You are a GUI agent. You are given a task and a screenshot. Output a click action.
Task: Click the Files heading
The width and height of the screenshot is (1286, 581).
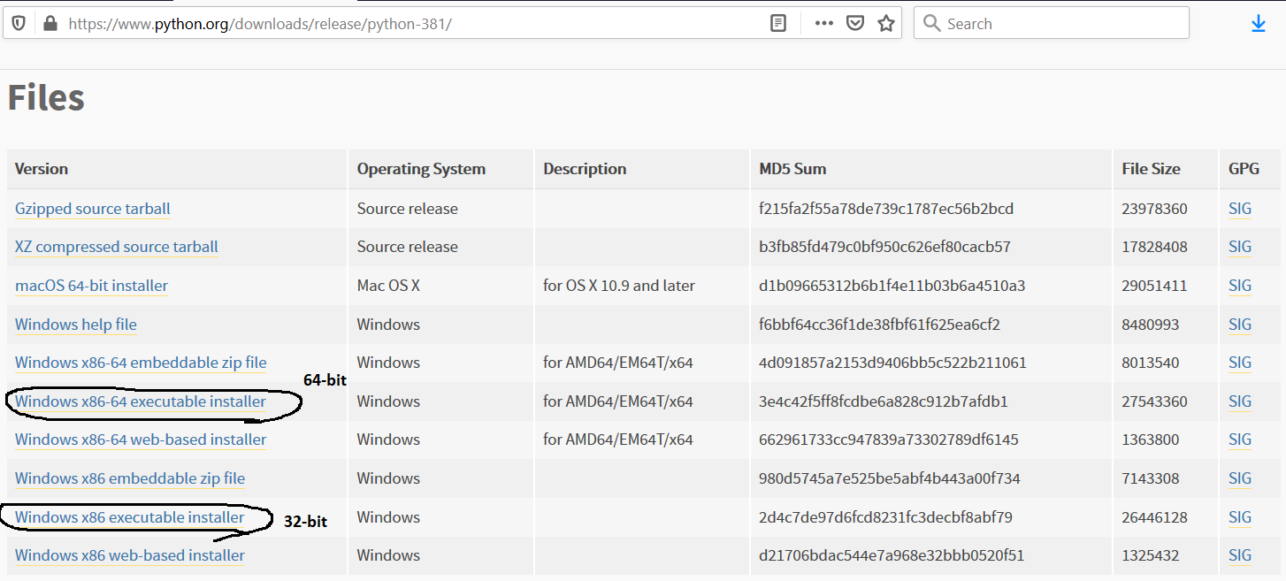pyautogui.click(x=46, y=97)
